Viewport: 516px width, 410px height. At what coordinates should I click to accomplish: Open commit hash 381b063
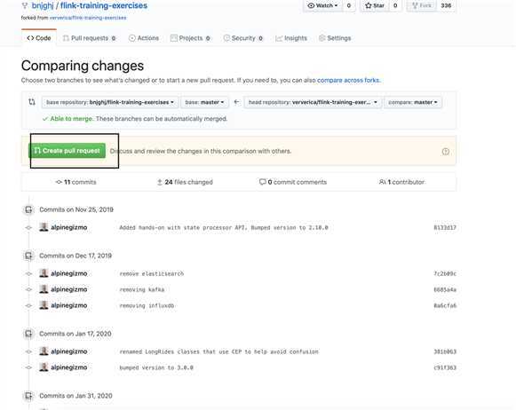tap(445, 351)
